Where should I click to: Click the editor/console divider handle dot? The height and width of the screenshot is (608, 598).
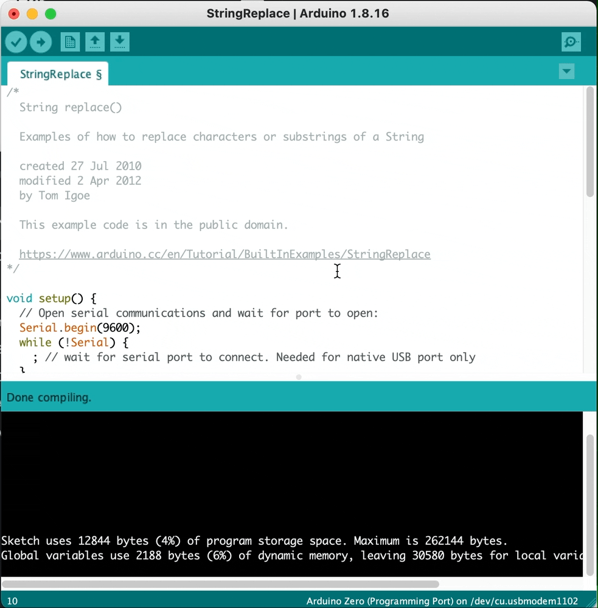pyautogui.click(x=299, y=377)
